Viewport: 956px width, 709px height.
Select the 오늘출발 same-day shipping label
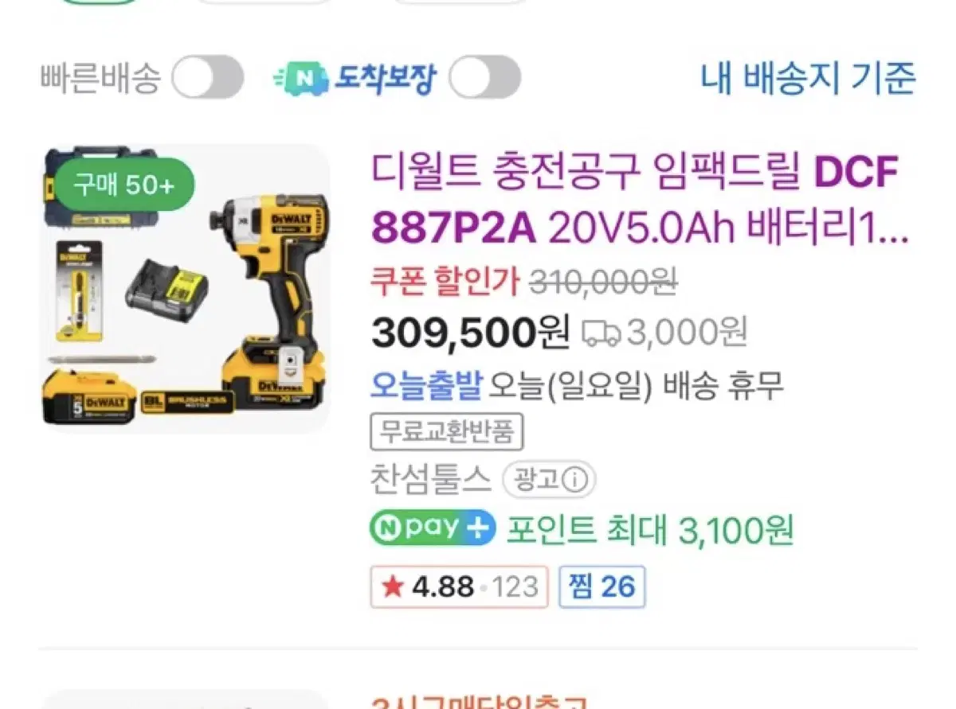point(426,385)
